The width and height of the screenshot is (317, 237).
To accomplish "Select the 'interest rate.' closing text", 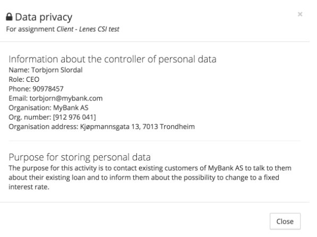I will click(x=29, y=187).
